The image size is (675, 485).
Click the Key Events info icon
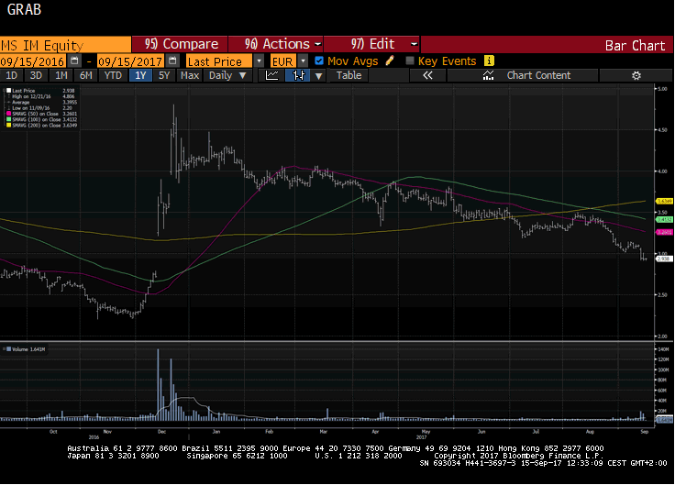click(x=489, y=61)
